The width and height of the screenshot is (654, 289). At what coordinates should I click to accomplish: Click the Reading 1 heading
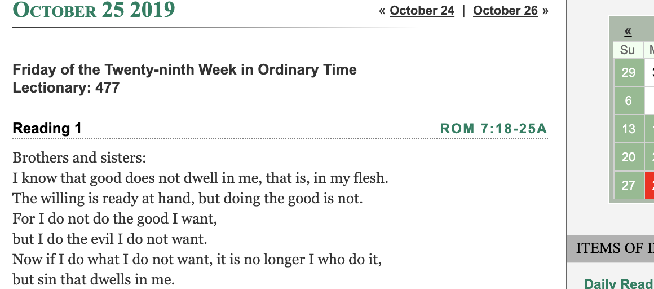click(47, 129)
